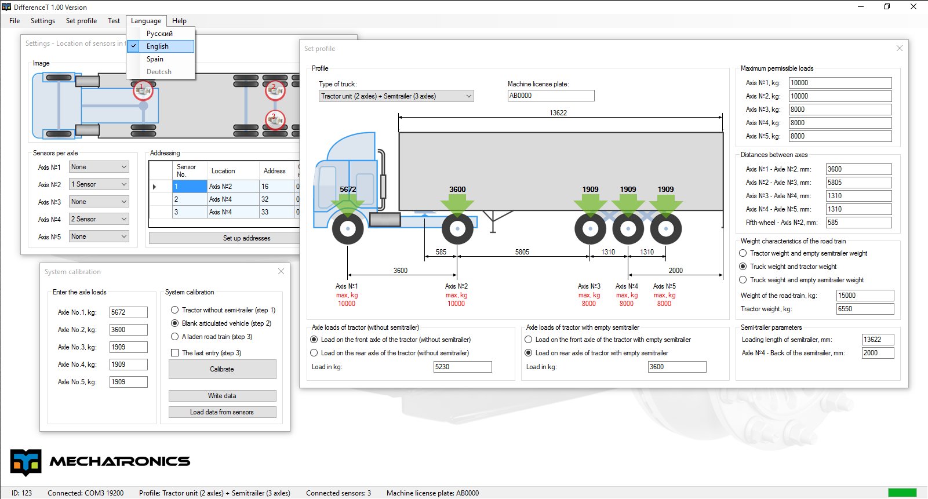Click the front tractor wheel of Axis №1
This screenshot has height=499, width=928.
point(348,229)
